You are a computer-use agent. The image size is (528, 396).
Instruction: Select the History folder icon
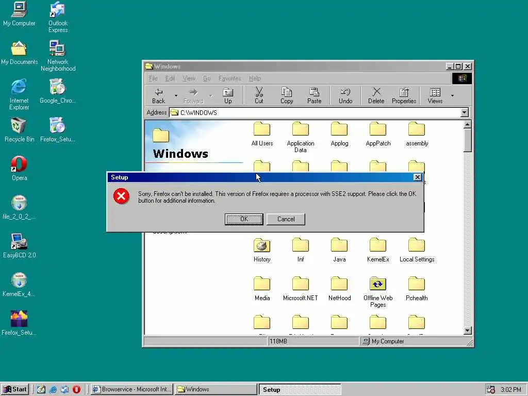[262, 245]
